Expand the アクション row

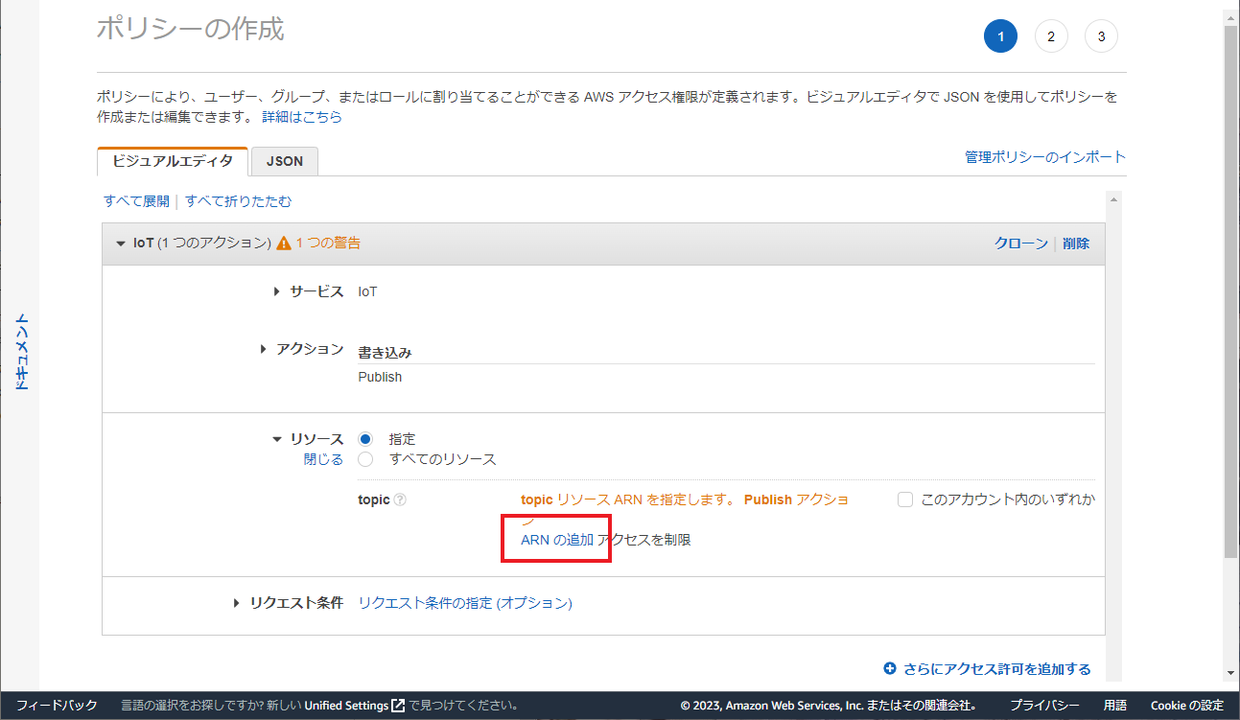click(x=264, y=349)
